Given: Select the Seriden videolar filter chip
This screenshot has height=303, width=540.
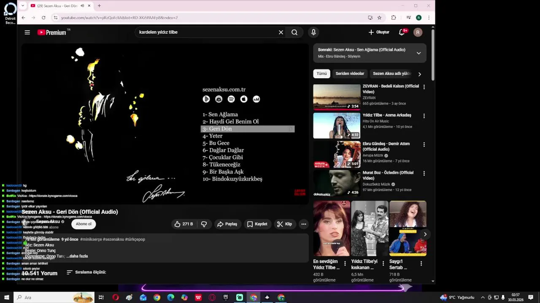Looking at the screenshot, I should tap(350, 74).
